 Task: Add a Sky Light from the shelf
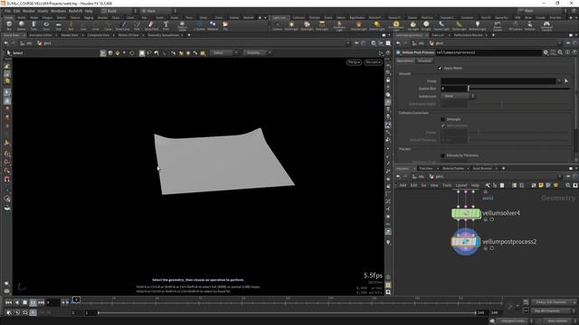tap(413, 25)
